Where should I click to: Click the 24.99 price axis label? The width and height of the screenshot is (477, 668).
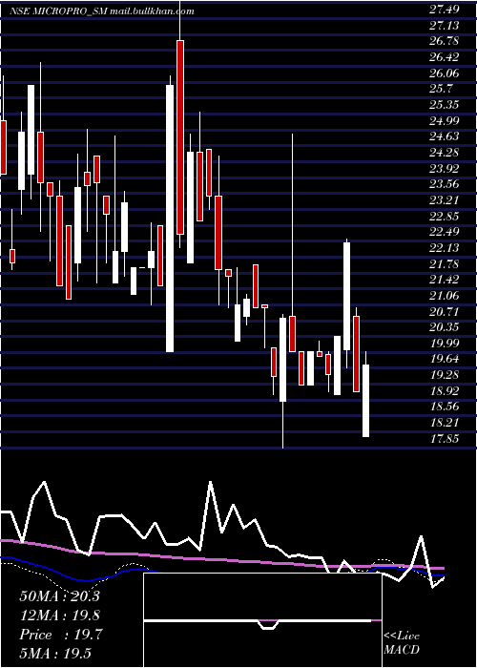444,121
